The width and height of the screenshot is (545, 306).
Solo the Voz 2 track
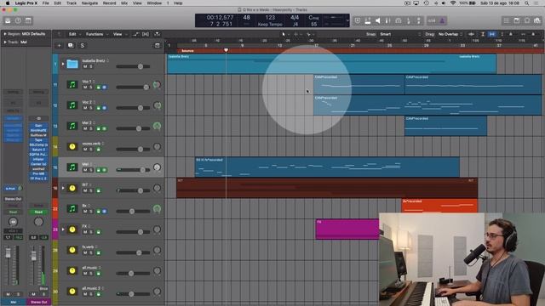[x=91, y=108]
